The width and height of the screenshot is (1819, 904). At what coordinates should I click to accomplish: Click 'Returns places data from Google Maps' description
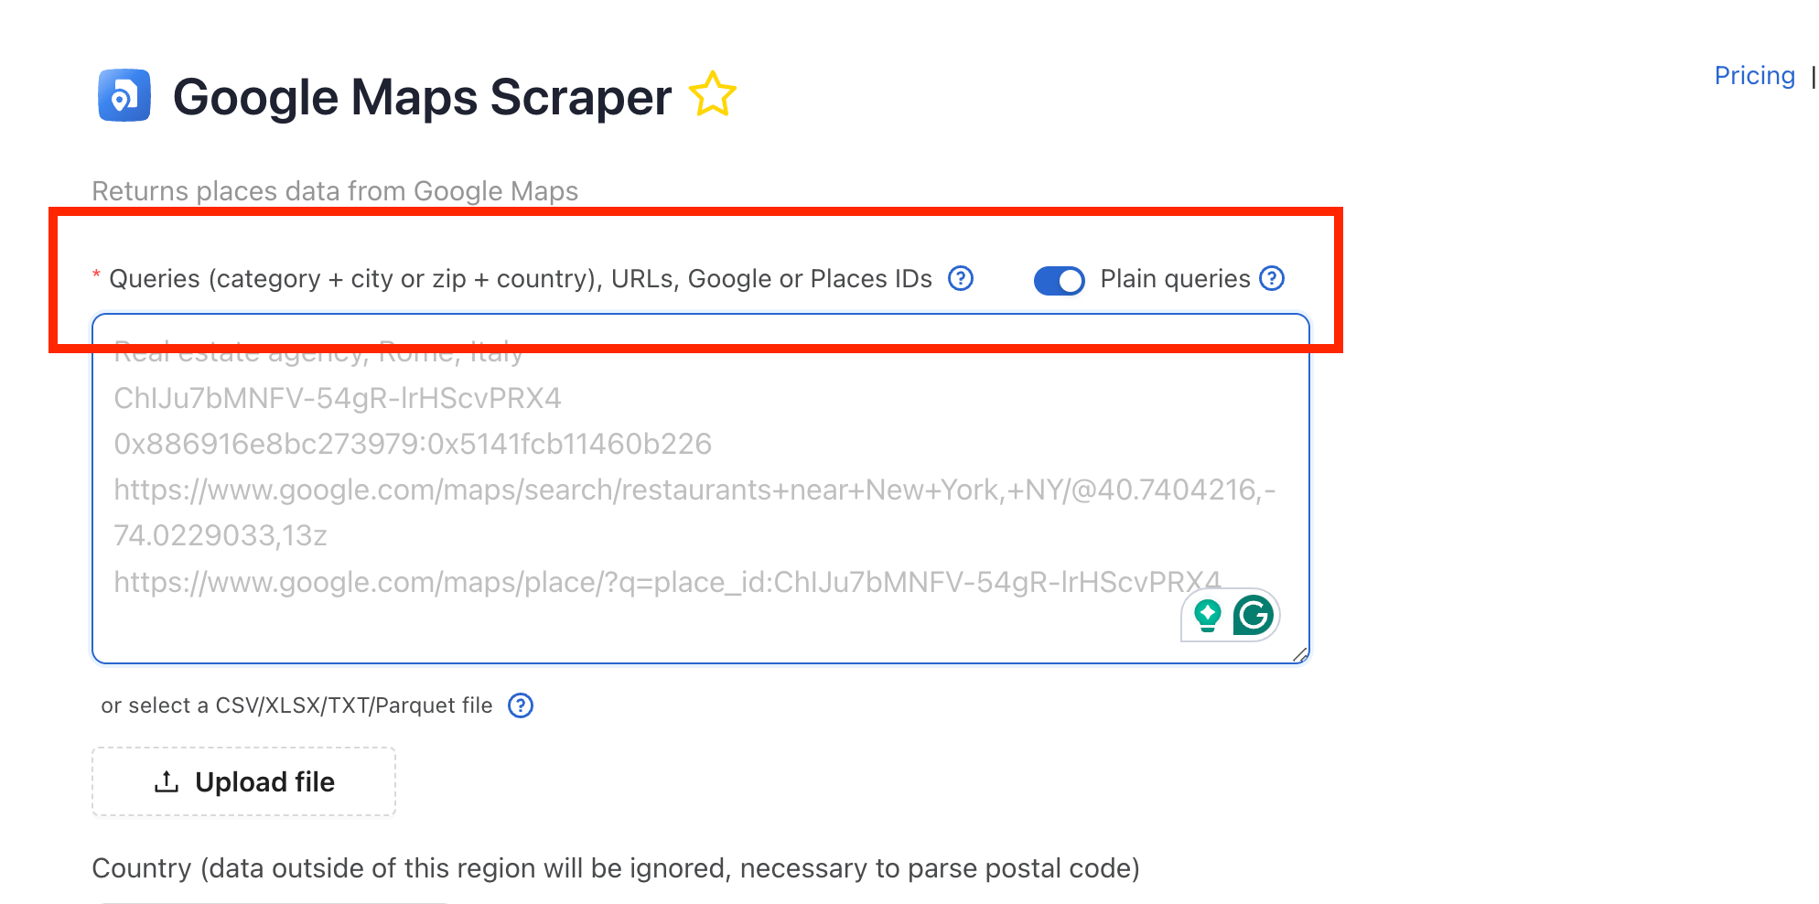(x=335, y=191)
